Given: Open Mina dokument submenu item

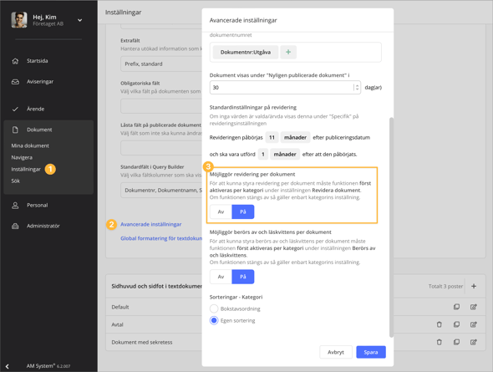Looking at the screenshot, I should point(30,146).
